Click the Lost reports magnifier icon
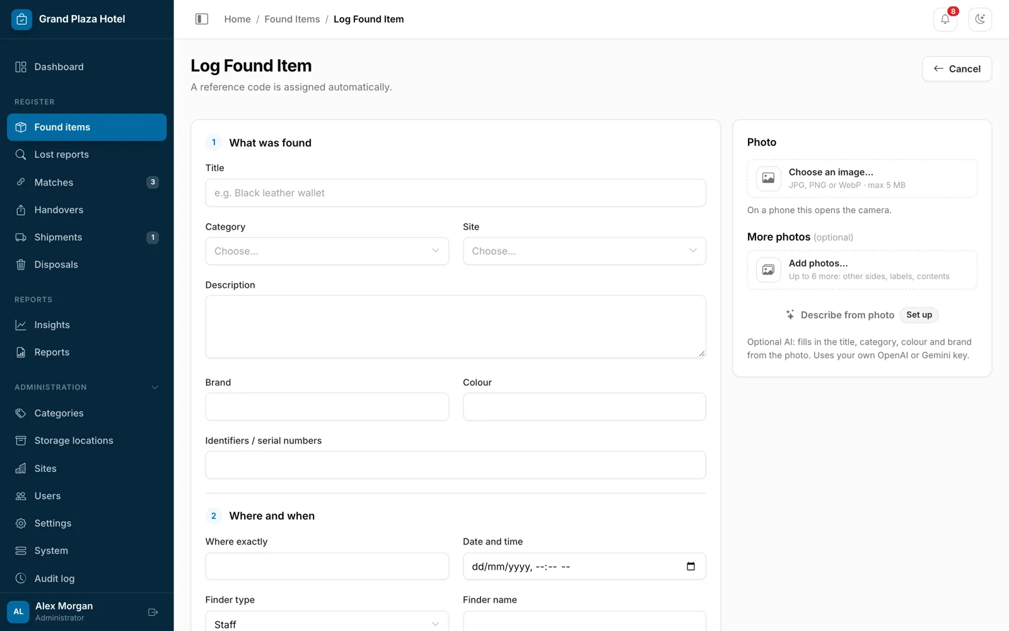This screenshot has height=631, width=1009. pos(21,155)
